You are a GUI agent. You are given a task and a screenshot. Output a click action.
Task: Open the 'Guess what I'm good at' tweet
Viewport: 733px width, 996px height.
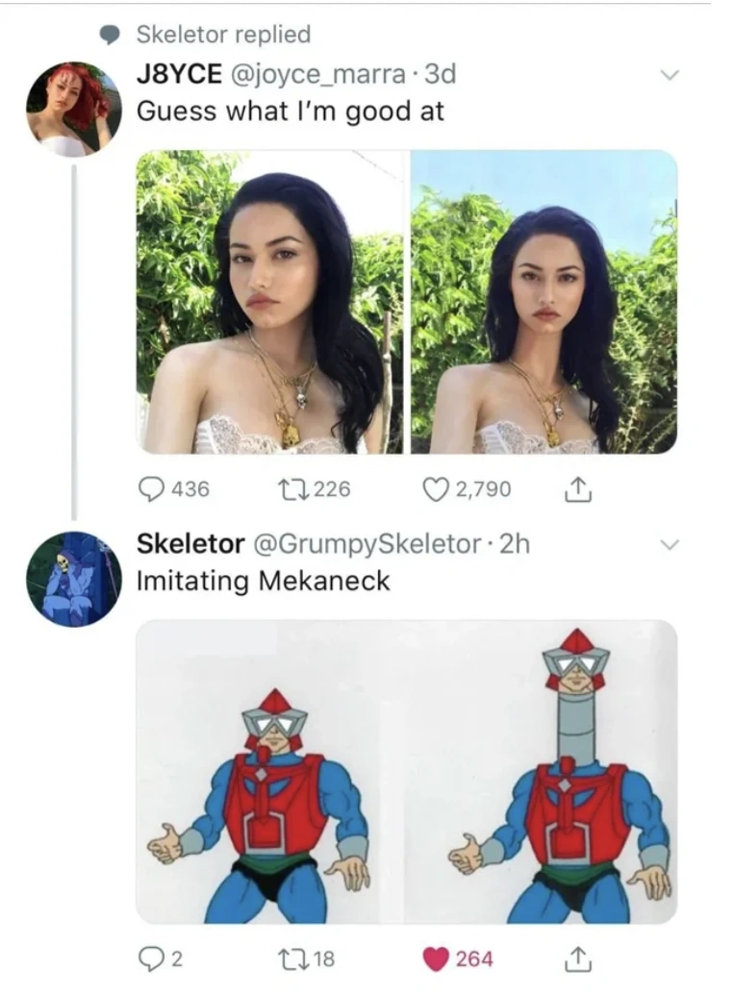point(291,111)
